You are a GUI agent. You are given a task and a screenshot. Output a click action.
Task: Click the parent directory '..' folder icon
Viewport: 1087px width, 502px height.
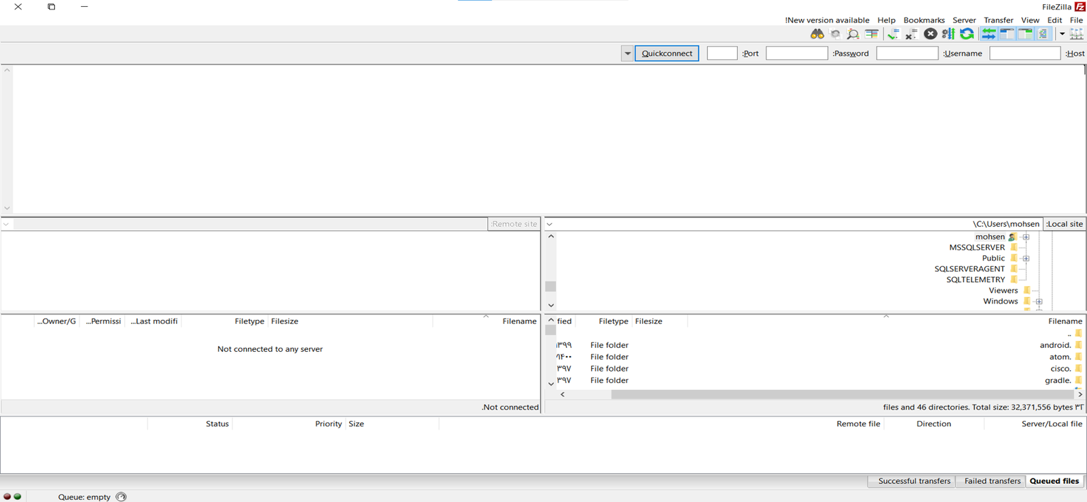[1078, 334]
